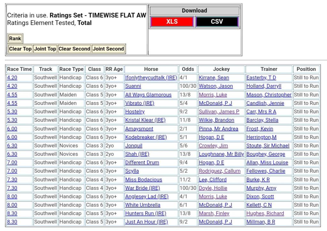This screenshot has height=231, width=327.
Task: Download ratings as XLS file
Action: (x=172, y=22)
